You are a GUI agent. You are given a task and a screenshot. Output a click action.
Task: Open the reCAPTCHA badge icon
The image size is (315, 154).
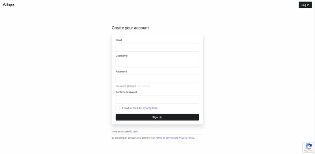(x=309, y=147)
